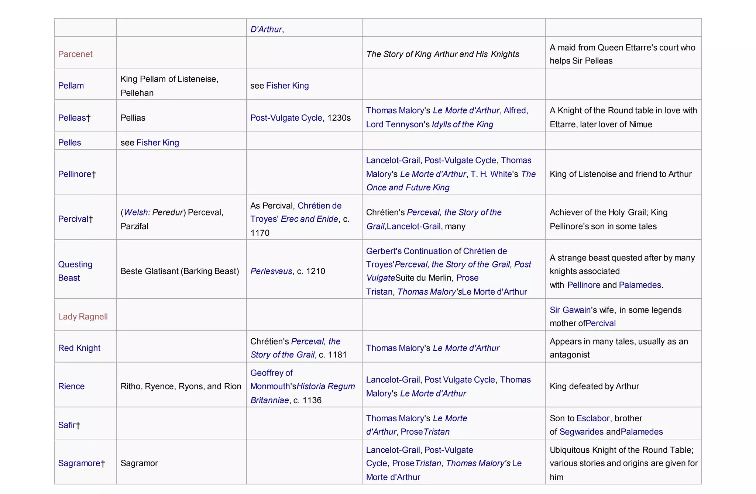Follow the Perlesvaus link
The height and width of the screenshot is (494, 756).
coord(271,271)
